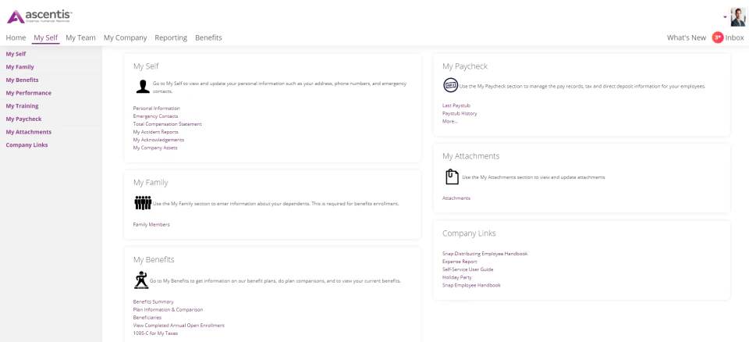
Task: Click the My Attachments paperclip icon
Action: pos(452,176)
